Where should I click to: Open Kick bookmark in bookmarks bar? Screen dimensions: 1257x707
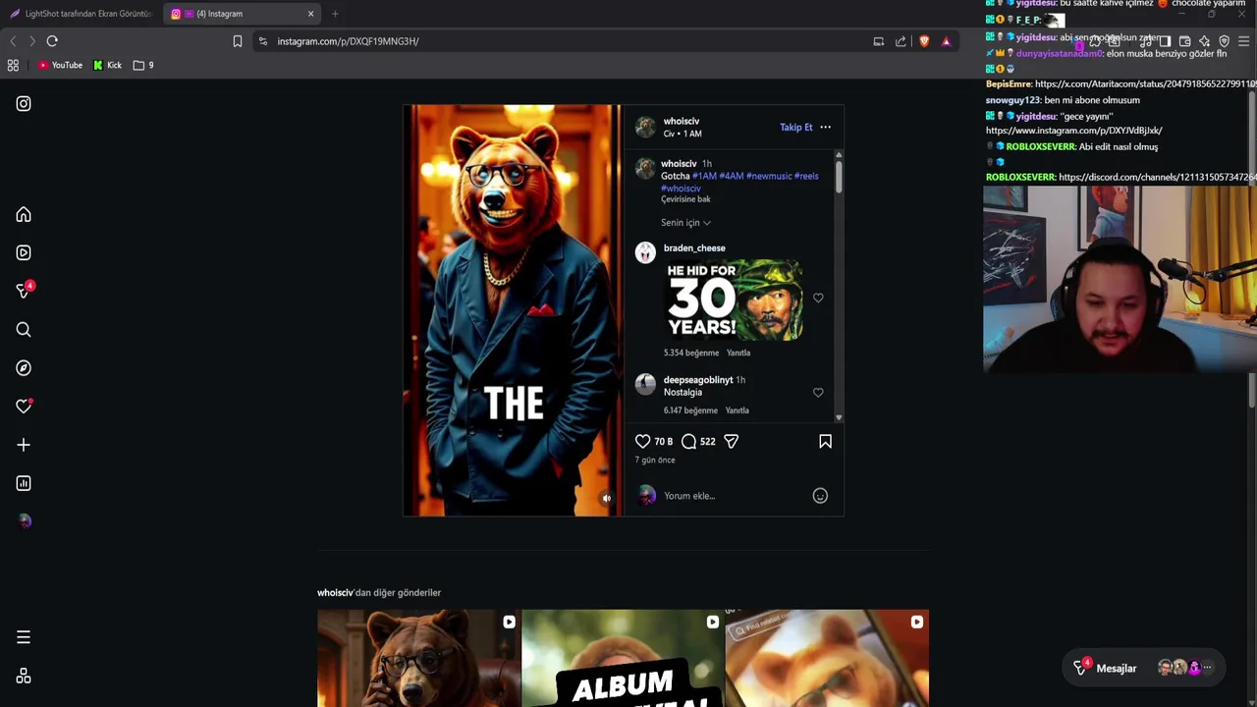click(107, 65)
